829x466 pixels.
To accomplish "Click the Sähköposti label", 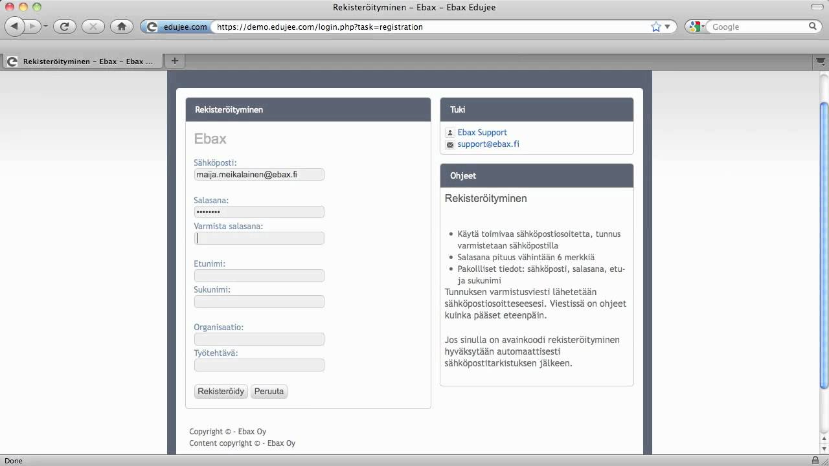I will click(215, 163).
